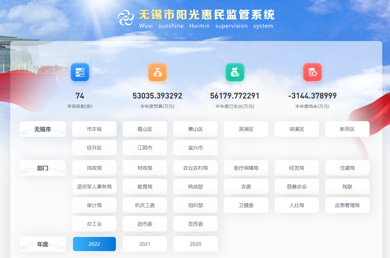Screen dimensions: 390x258
Task: Open the 财政局 department view
Action: (x=145, y=168)
